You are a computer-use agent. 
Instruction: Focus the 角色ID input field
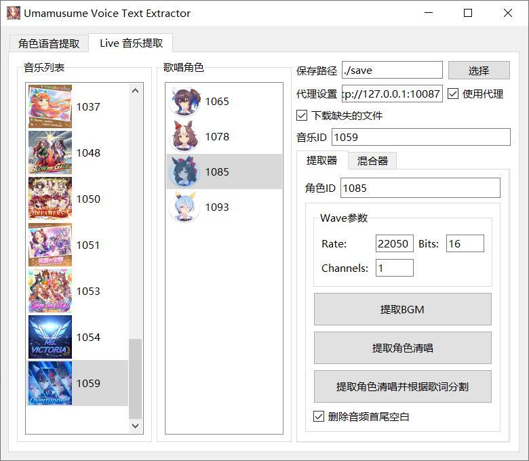click(x=420, y=188)
